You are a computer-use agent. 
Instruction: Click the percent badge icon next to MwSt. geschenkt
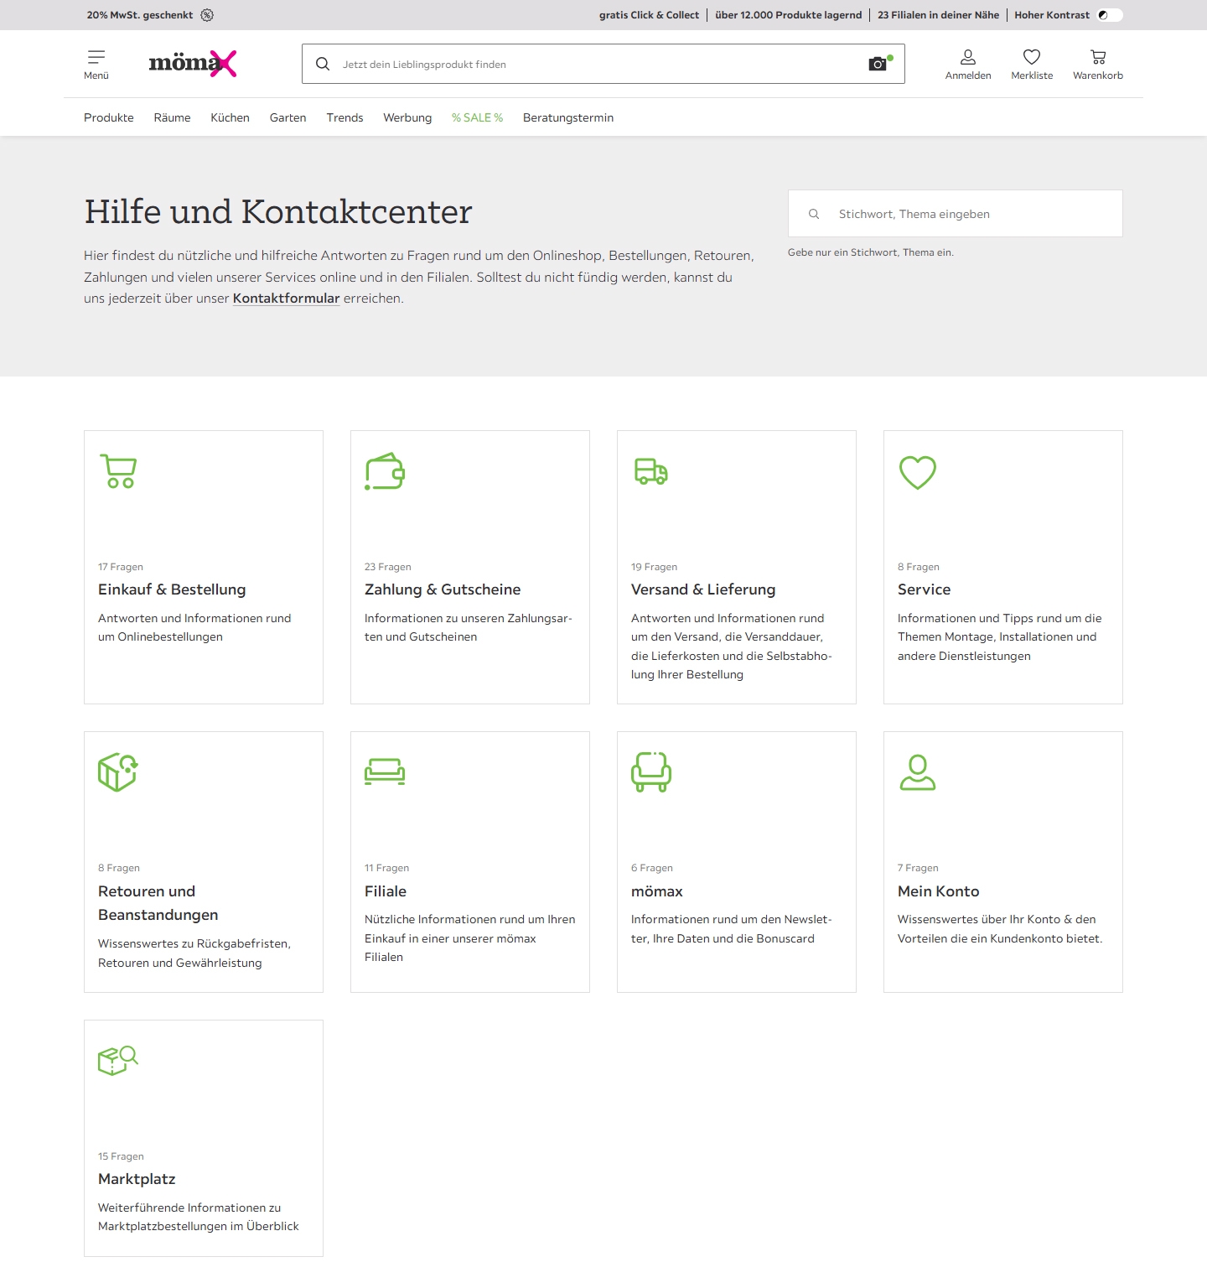(207, 15)
